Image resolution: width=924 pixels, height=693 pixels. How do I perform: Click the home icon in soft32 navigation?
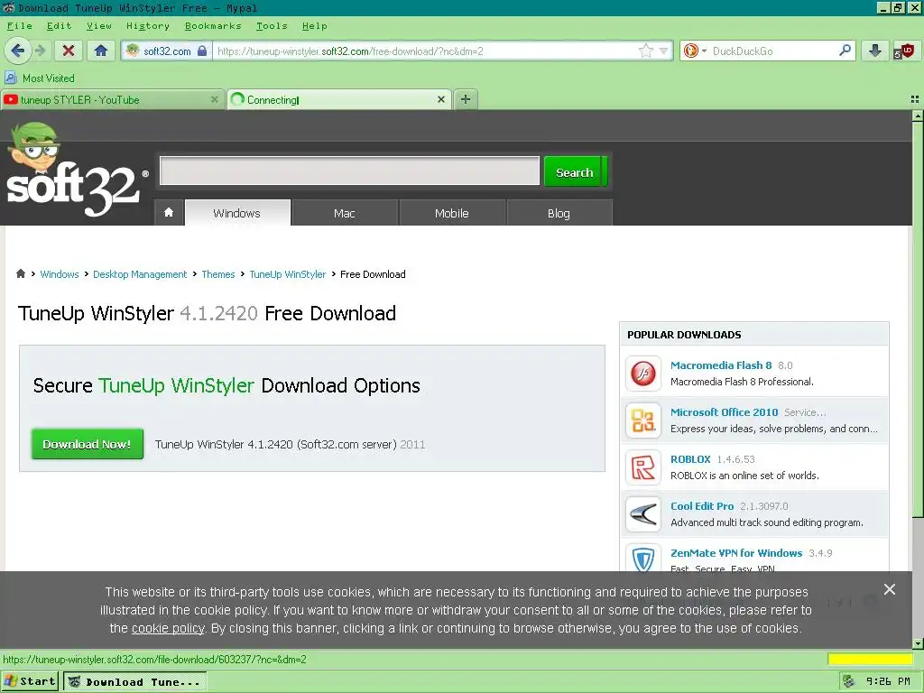tap(169, 213)
